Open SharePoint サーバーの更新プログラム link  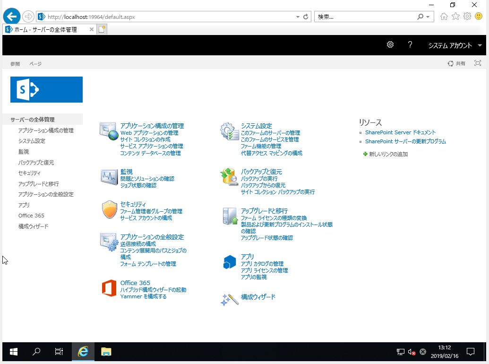click(x=405, y=141)
